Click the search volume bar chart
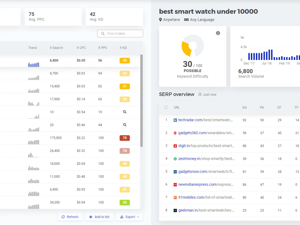Viewport: 300px width, 225px height. click(274, 55)
